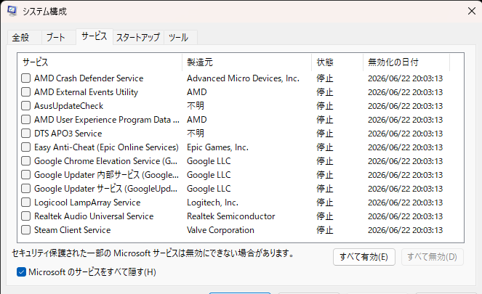The image size is (482, 294).
Task: Open the スタートアップ tab
Action: click(138, 38)
